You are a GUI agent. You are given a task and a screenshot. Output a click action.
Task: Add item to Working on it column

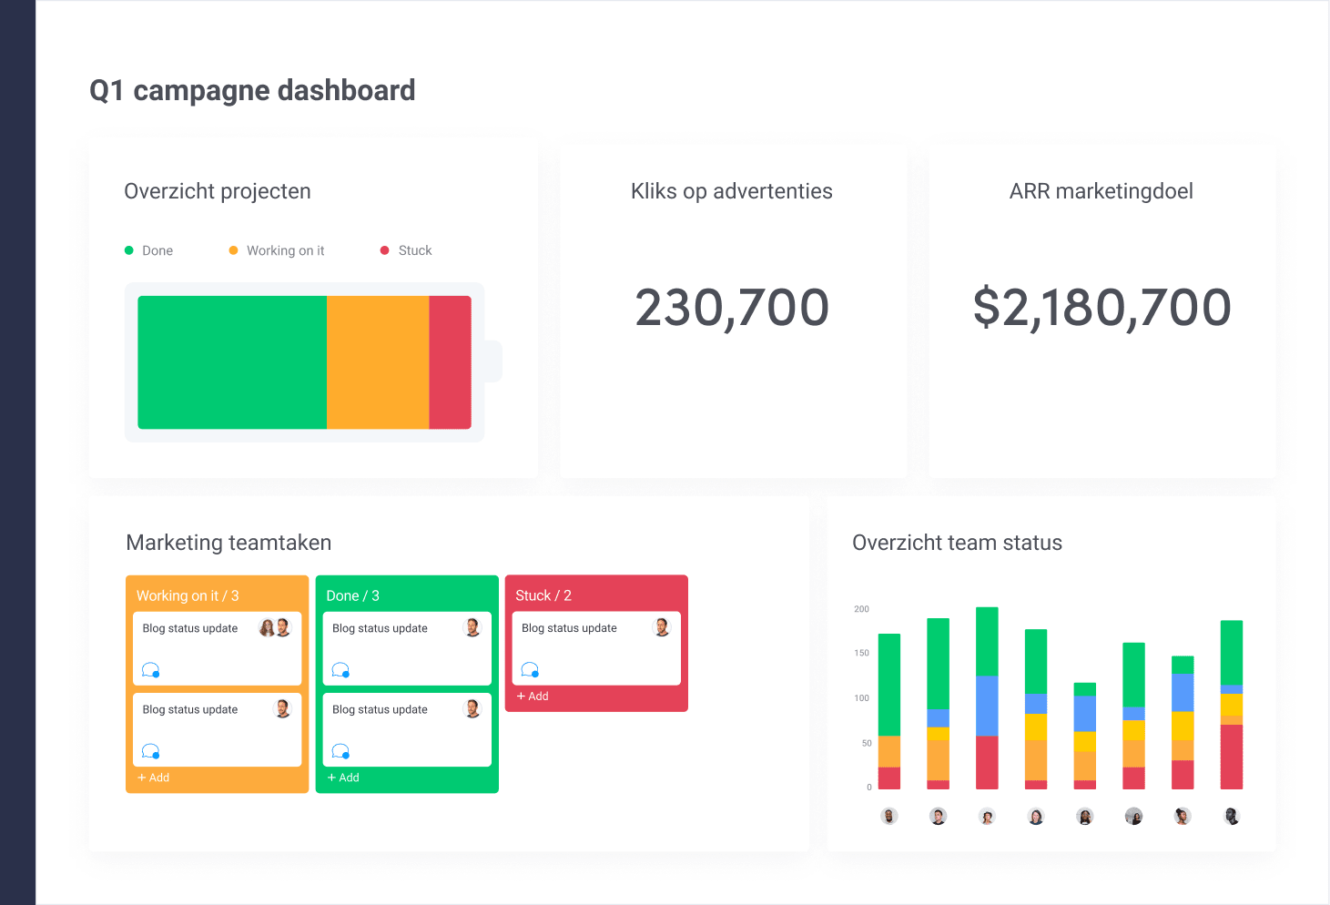point(153,778)
